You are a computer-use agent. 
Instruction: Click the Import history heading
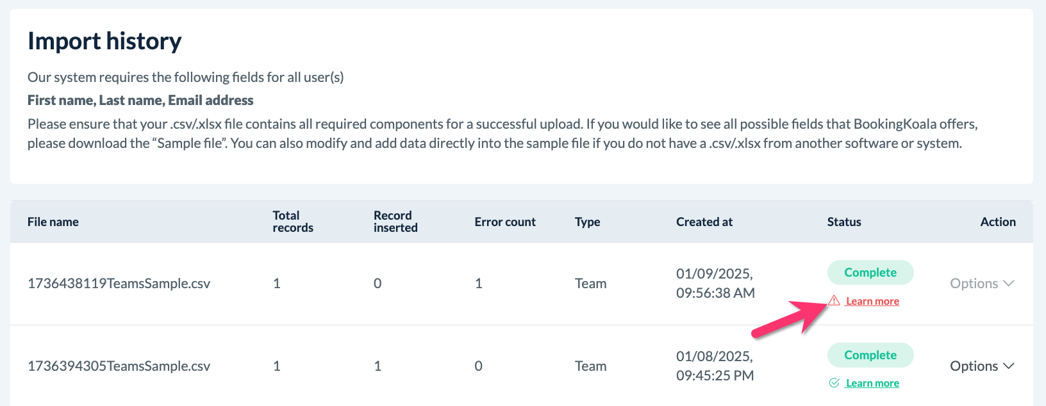point(104,41)
